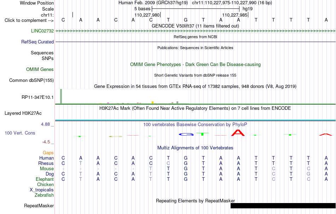
Task: Click the X_tropicalis species row label
Action: point(42,190)
